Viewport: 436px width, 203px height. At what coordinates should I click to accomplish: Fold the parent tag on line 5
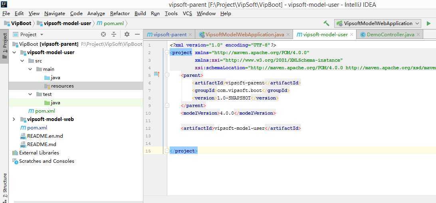(x=167, y=75)
